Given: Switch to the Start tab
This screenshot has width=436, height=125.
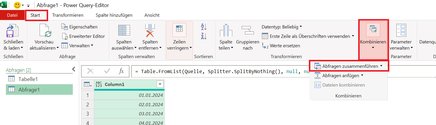Looking at the screenshot, I should click(x=36, y=15).
